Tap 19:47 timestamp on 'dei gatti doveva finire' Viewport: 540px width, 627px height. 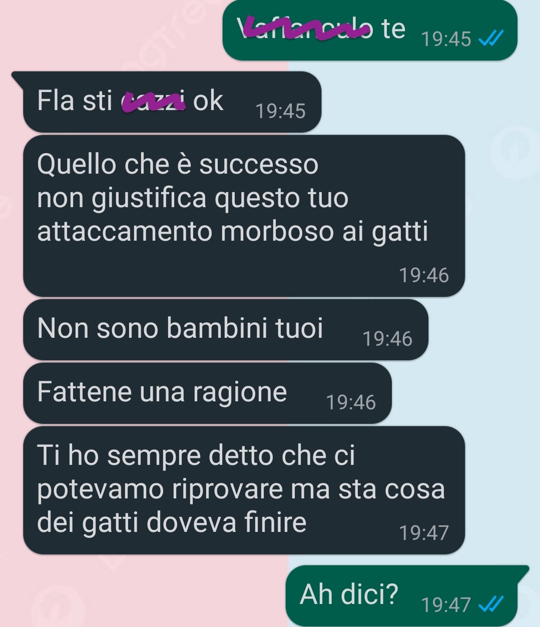424,533
